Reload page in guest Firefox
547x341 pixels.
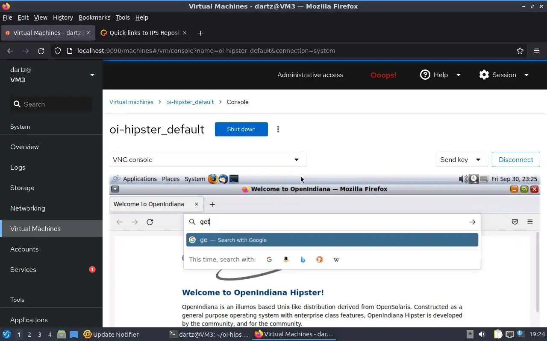click(x=150, y=222)
